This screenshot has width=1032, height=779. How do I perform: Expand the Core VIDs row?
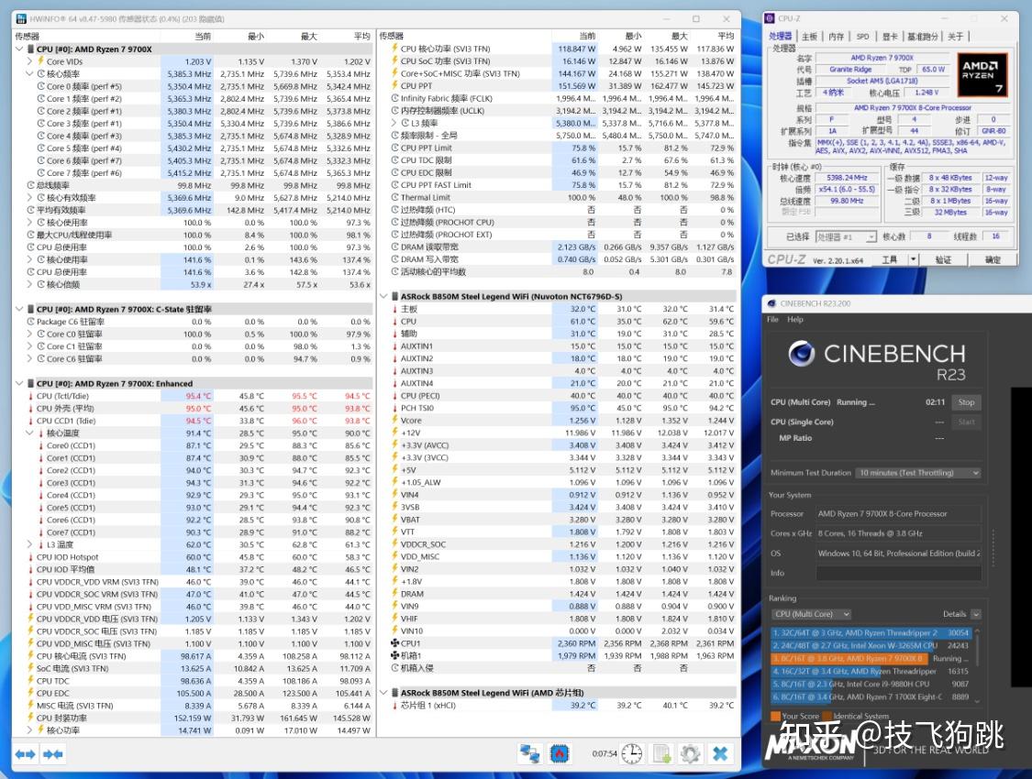click(29, 61)
